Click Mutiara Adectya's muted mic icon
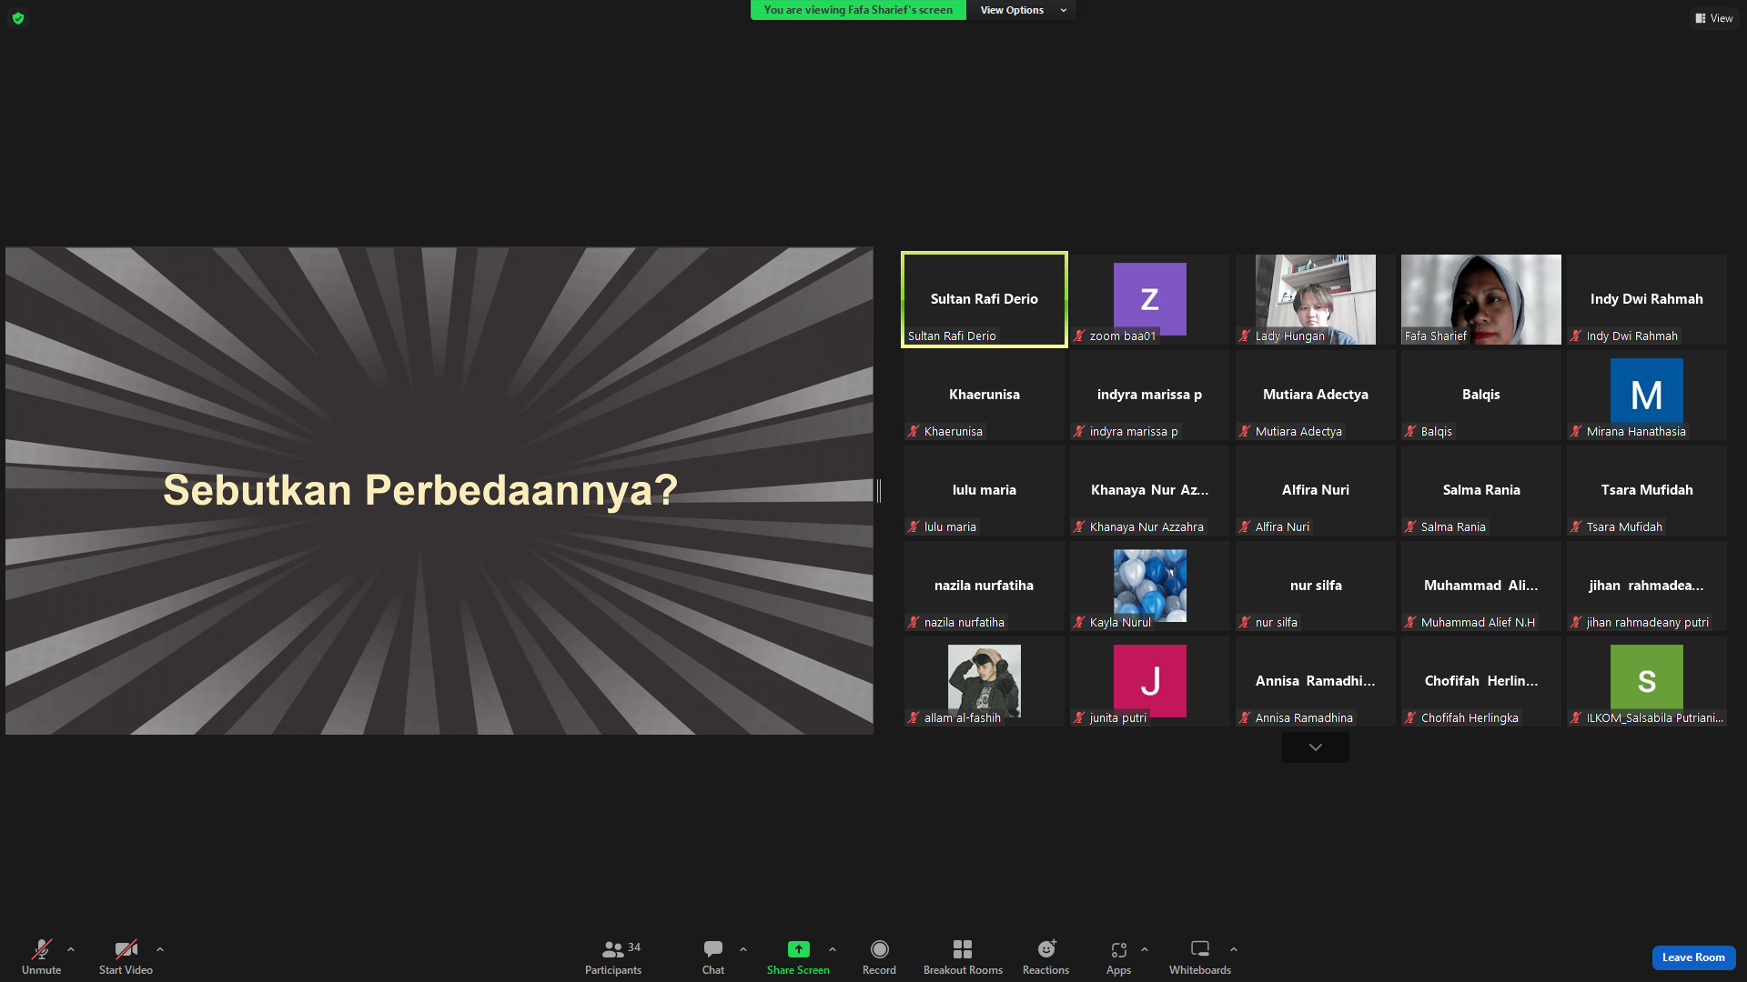1747x982 pixels. pos(1245,432)
